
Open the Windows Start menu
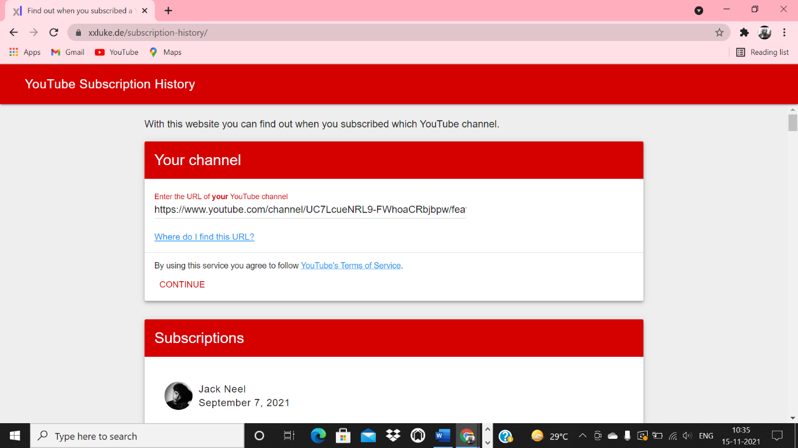14,436
